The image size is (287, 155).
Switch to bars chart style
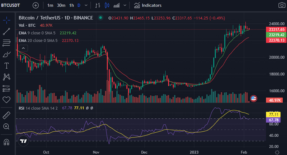[98, 5]
